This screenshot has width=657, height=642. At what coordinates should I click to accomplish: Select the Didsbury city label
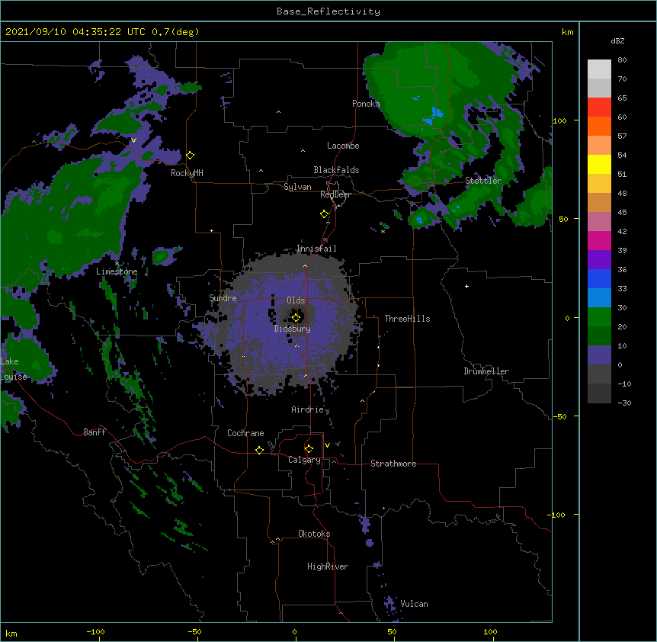pos(293,329)
